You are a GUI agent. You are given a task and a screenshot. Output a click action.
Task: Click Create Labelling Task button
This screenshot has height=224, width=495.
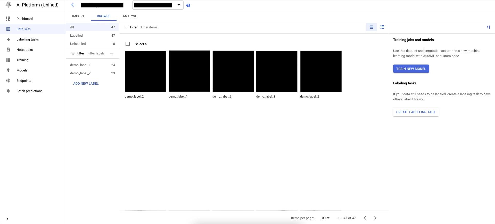(x=416, y=112)
